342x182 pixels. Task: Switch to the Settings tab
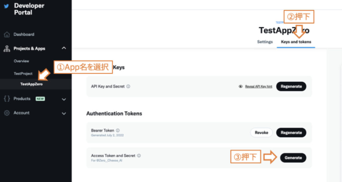pyautogui.click(x=265, y=42)
